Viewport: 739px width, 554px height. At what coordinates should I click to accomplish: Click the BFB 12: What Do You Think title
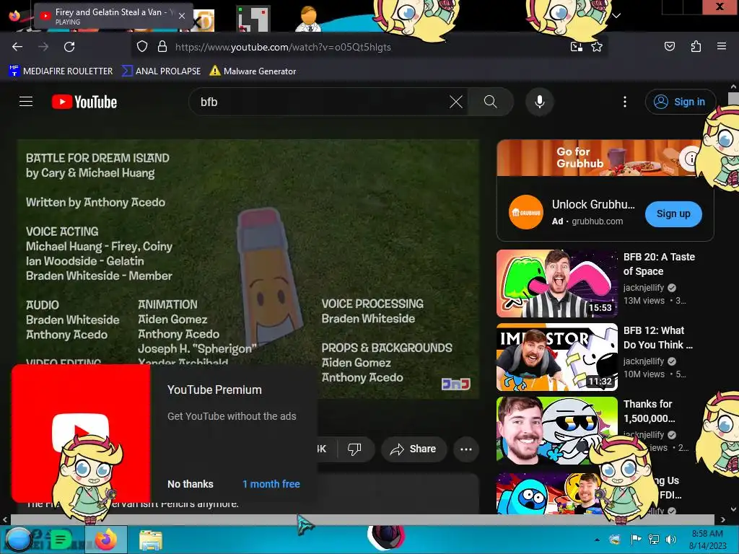point(658,338)
